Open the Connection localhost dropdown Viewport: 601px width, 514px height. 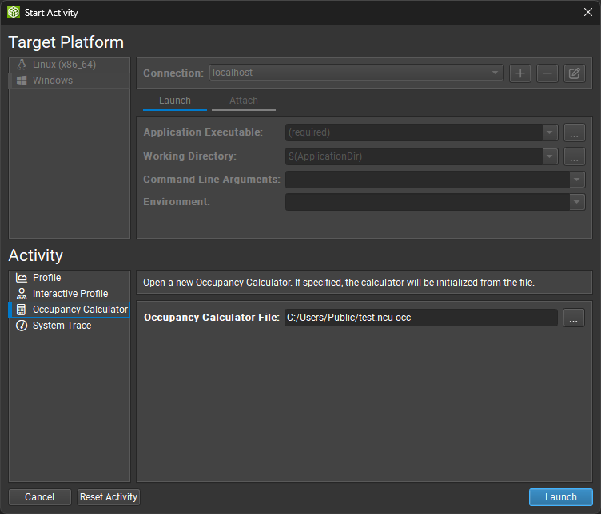(x=356, y=73)
